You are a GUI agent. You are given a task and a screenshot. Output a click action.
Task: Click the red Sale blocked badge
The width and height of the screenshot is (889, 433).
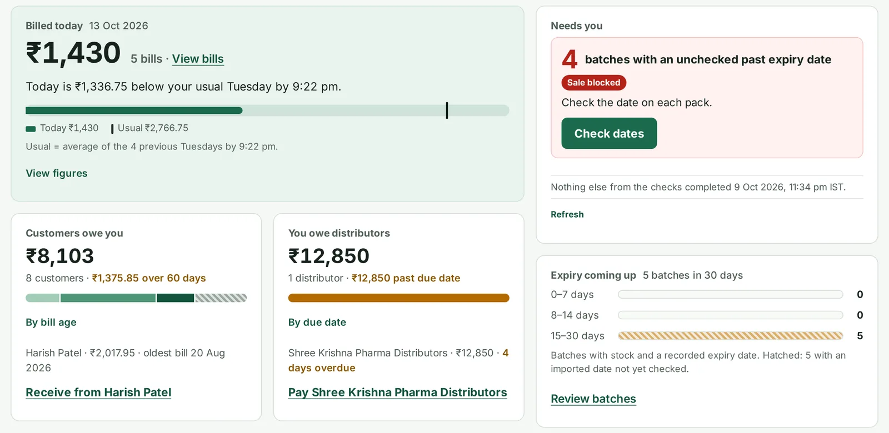(x=594, y=83)
